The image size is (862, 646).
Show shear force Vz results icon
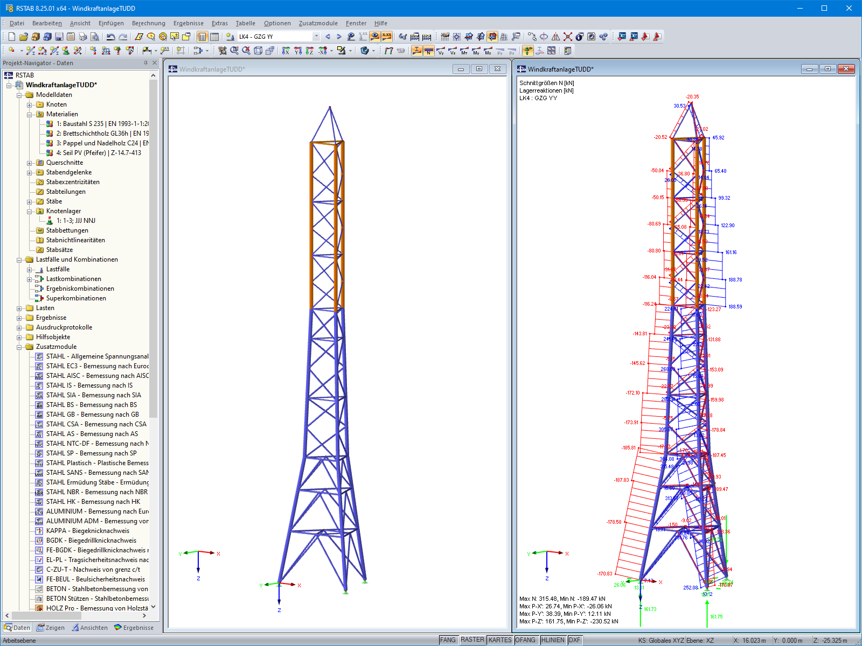[453, 51]
